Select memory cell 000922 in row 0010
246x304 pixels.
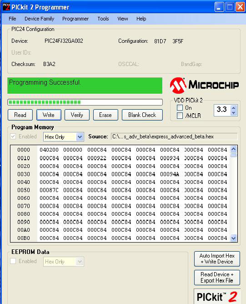pyautogui.click(x=97, y=158)
